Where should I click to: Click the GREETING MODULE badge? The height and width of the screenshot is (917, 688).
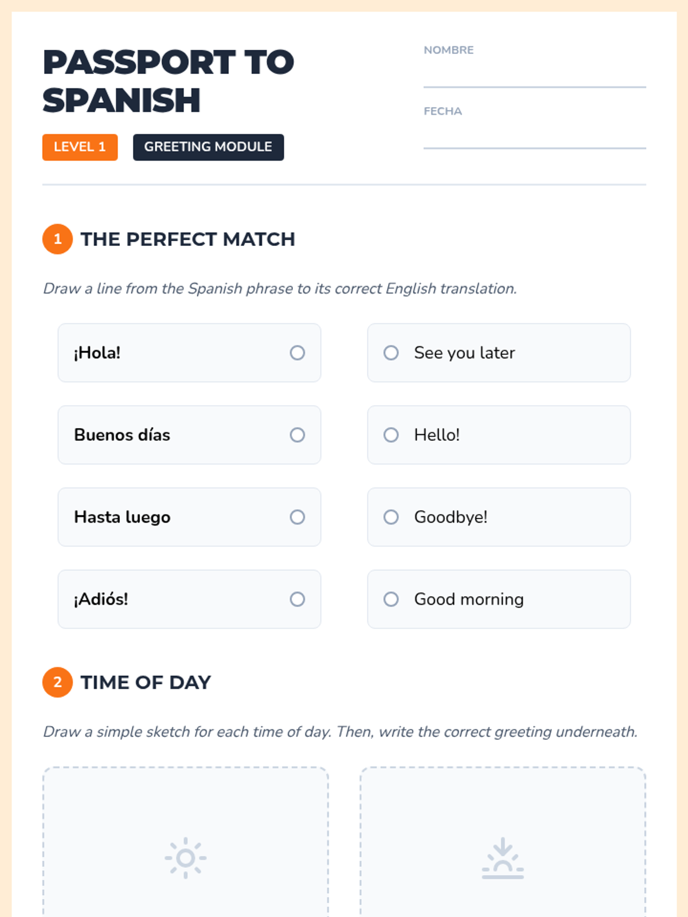[x=208, y=147]
